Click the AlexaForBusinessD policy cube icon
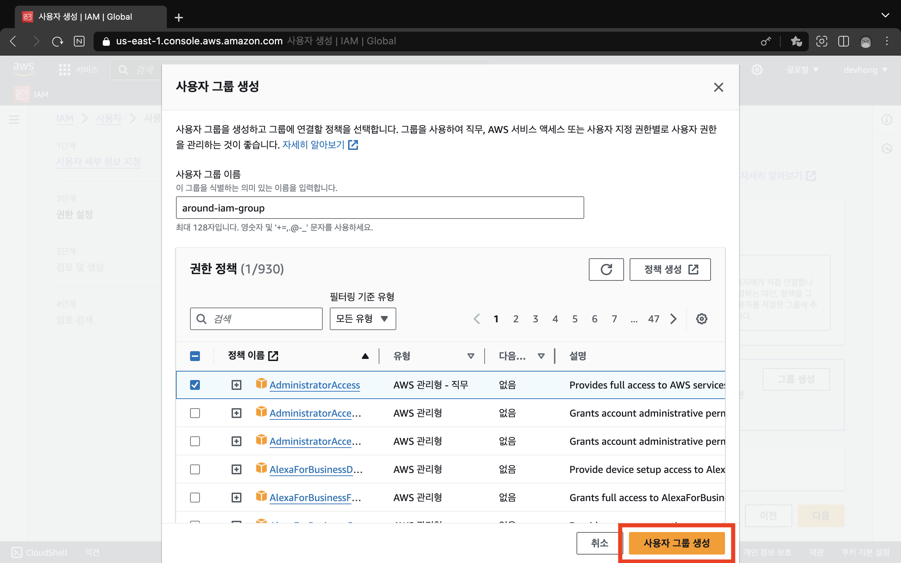Image resolution: width=901 pixels, height=563 pixels. click(262, 468)
